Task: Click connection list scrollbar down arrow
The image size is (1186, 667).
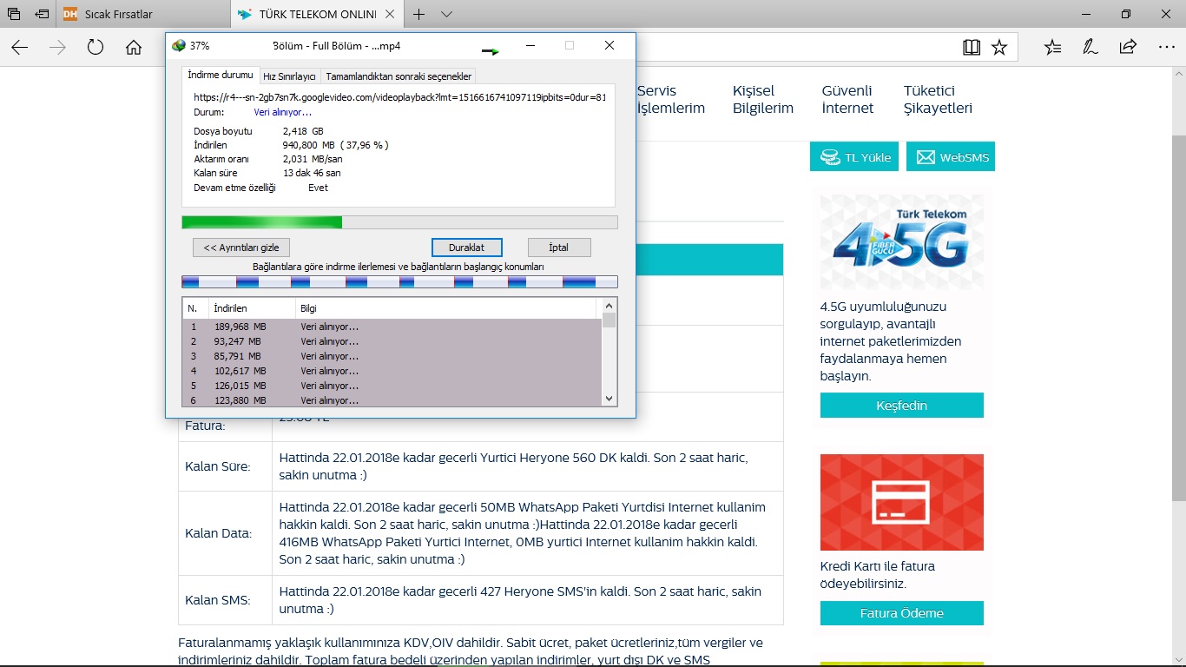Action: pyautogui.click(x=609, y=399)
